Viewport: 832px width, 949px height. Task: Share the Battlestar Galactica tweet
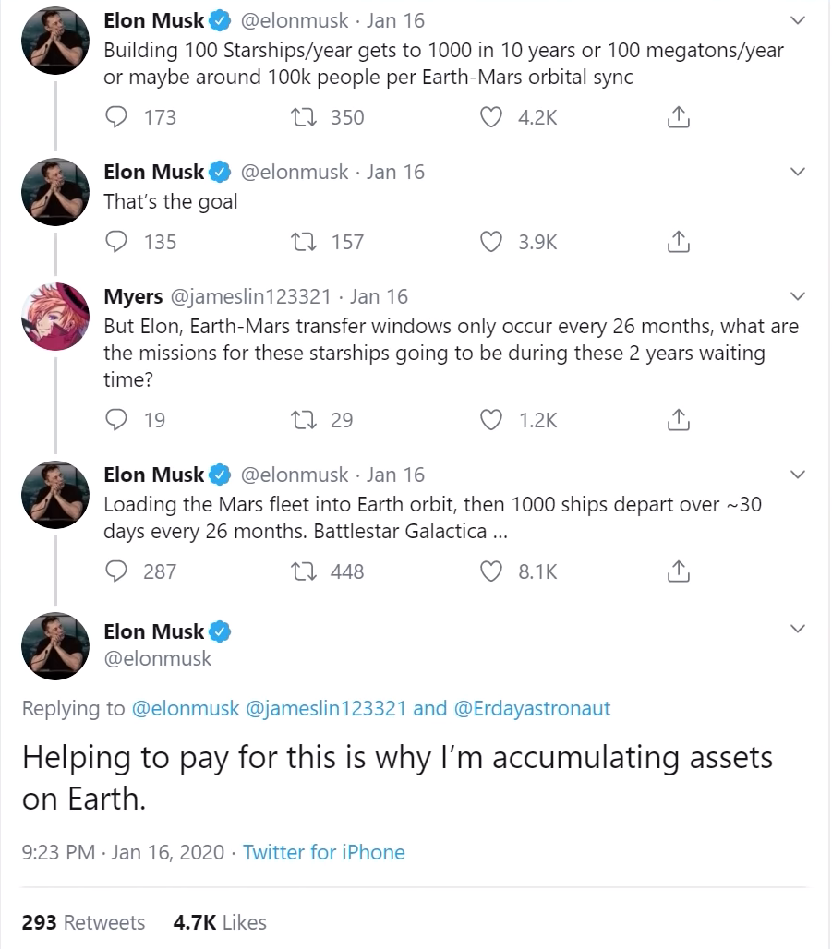pyautogui.click(x=678, y=571)
